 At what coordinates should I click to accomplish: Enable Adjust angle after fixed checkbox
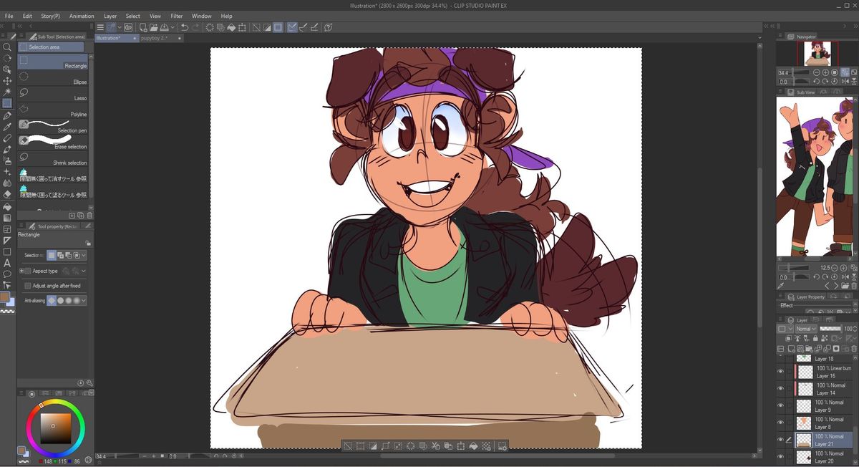(28, 286)
